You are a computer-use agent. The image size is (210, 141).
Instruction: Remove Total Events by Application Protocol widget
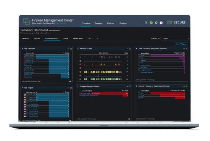point(187,49)
